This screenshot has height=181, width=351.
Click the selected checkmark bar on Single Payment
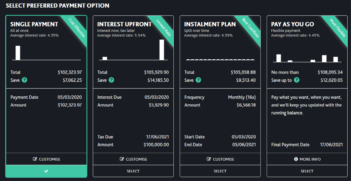tap(46, 171)
